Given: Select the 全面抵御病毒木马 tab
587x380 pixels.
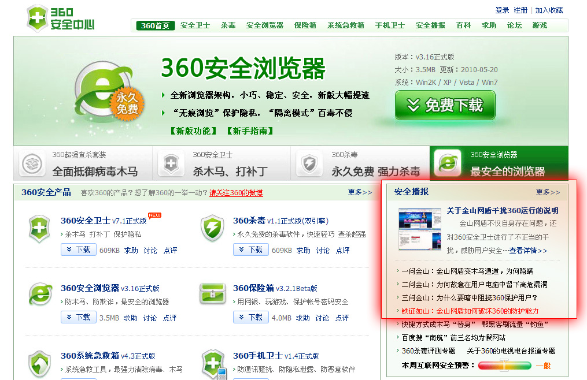Looking at the screenshot, I should point(83,163).
